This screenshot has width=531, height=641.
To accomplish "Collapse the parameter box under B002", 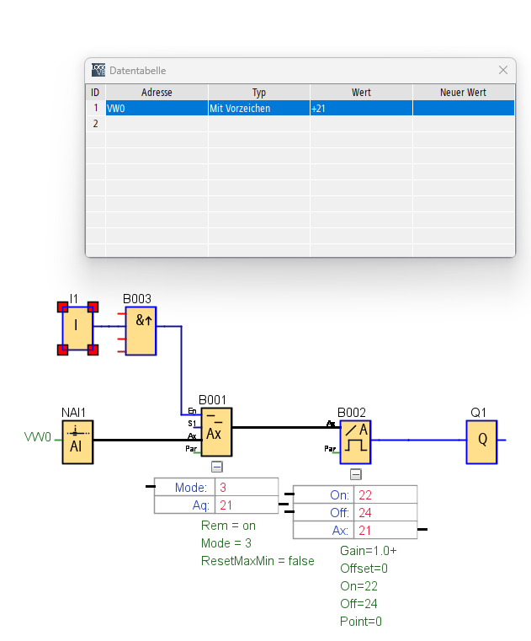I will 355,474.
